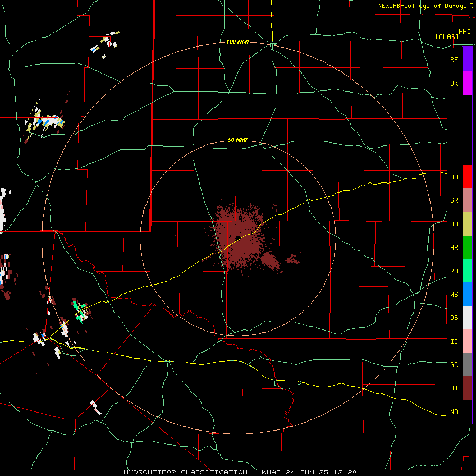Click the 100 NMI range ring label
This screenshot has height=476, width=476.
click(x=237, y=42)
